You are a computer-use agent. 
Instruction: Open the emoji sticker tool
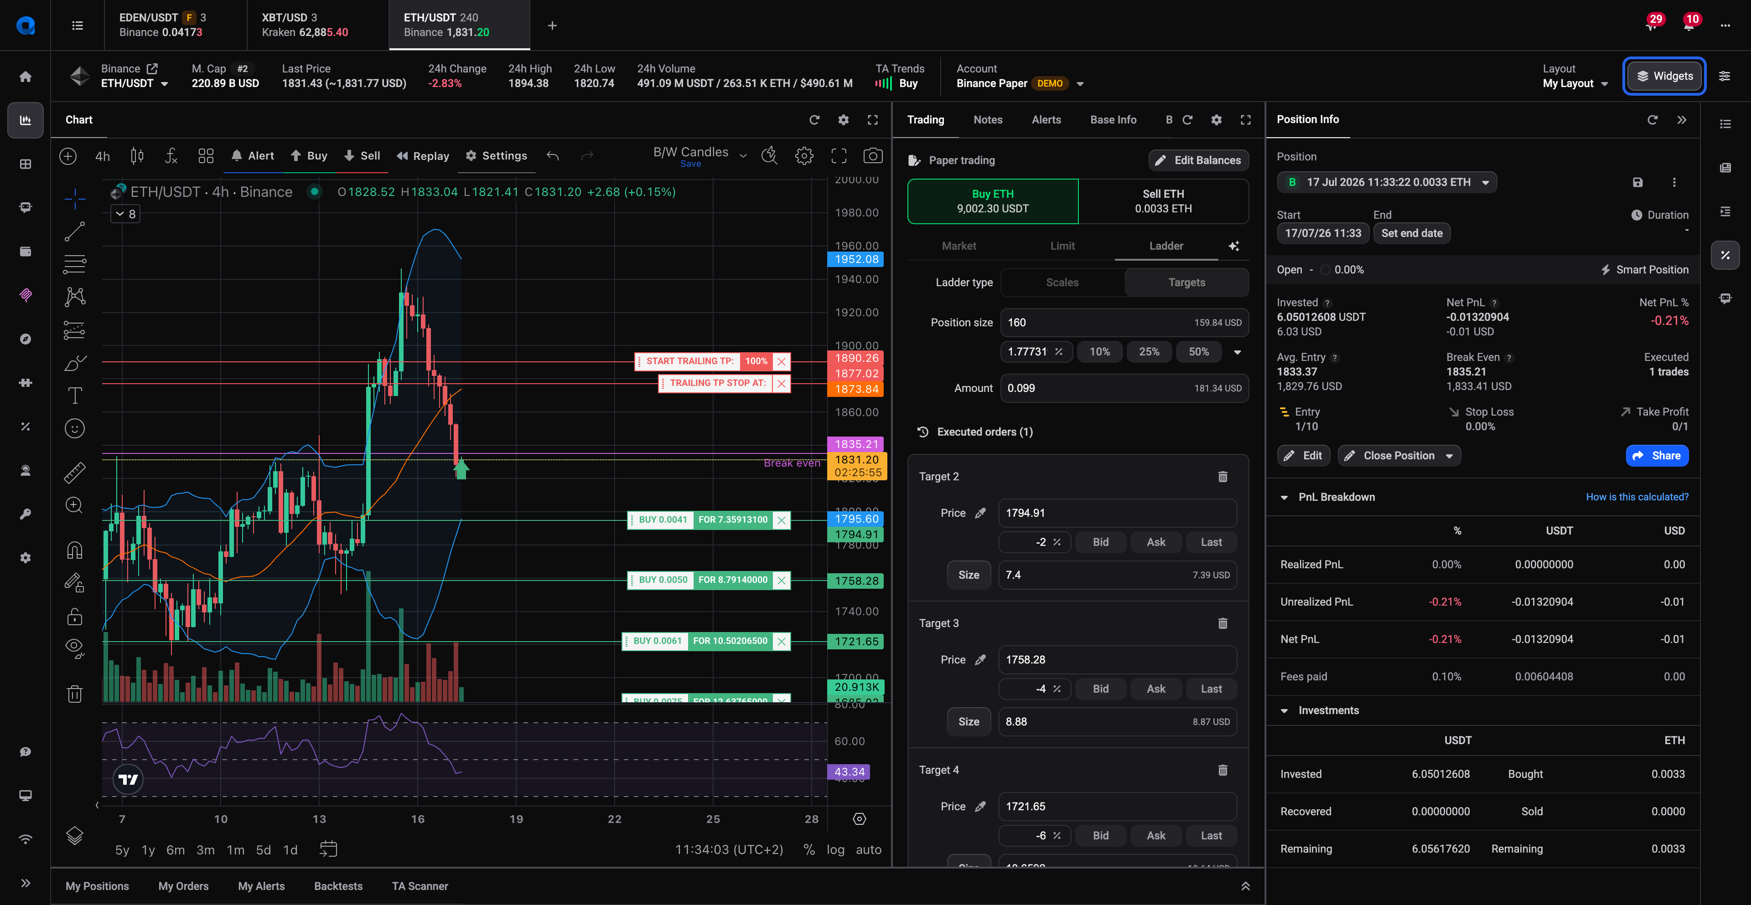coord(75,428)
